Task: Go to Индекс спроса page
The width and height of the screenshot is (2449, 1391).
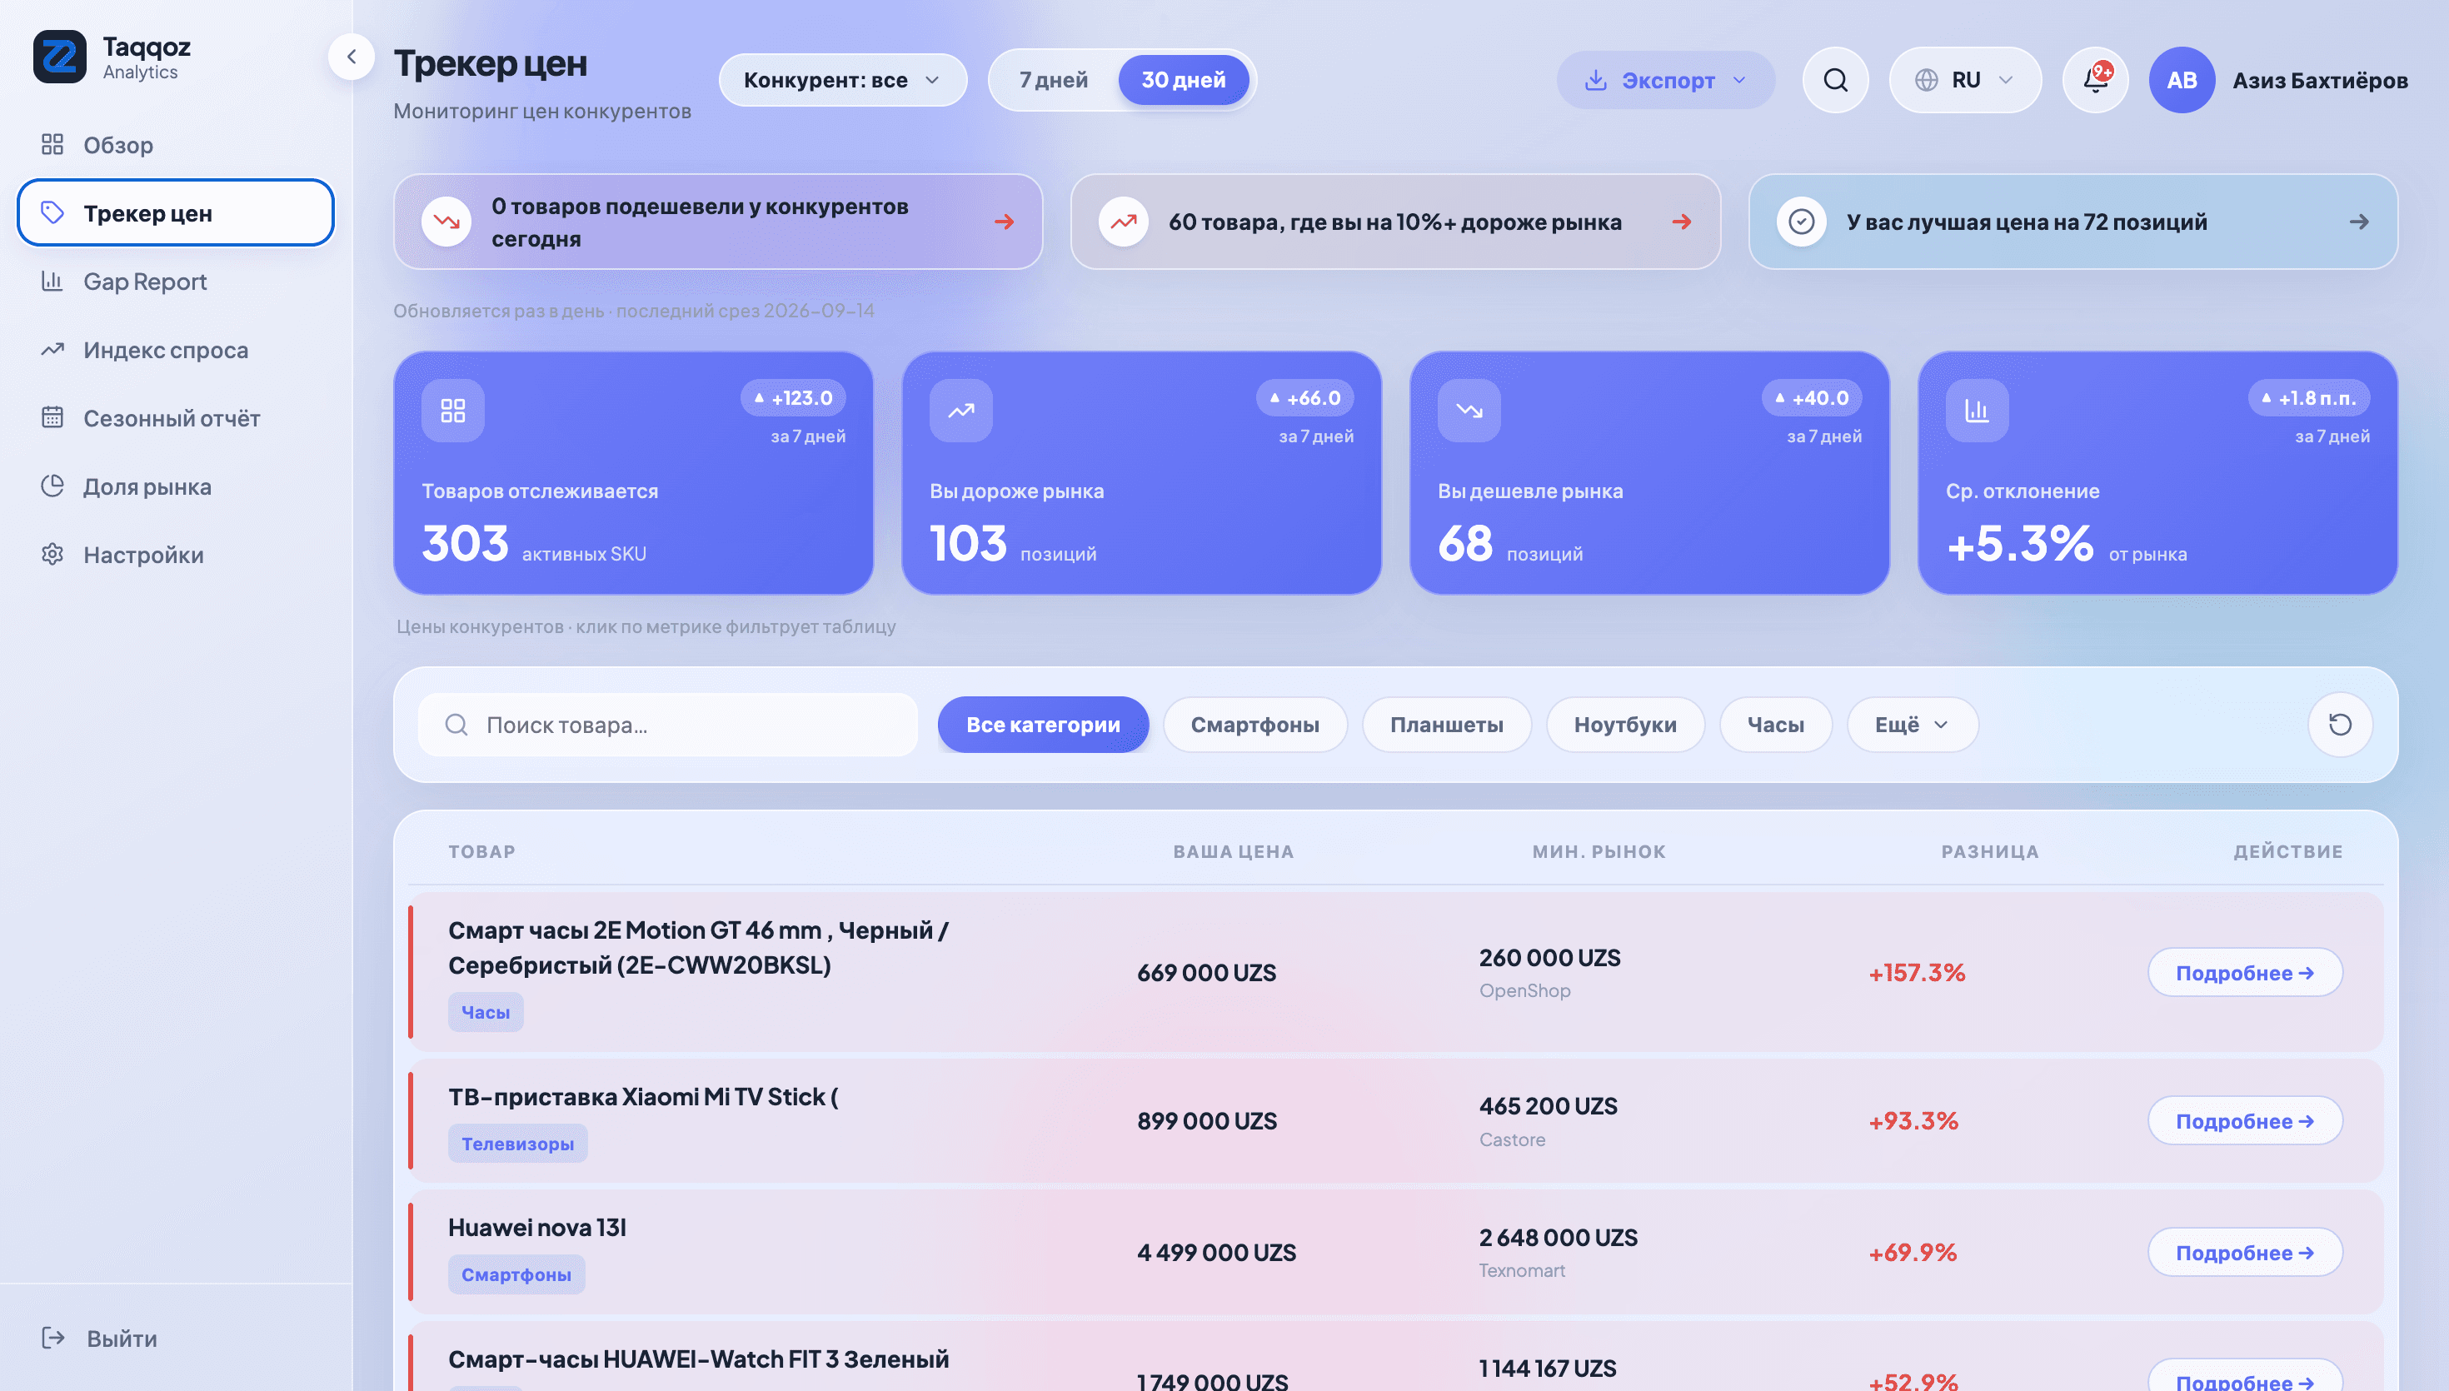Action: [175, 351]
